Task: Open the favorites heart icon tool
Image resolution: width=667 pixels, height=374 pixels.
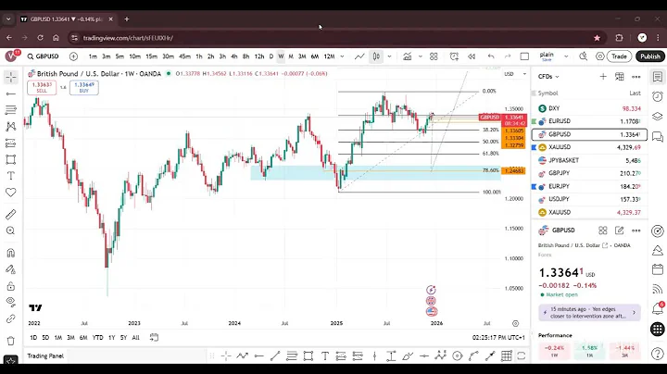Action: (x=10, y=193)
